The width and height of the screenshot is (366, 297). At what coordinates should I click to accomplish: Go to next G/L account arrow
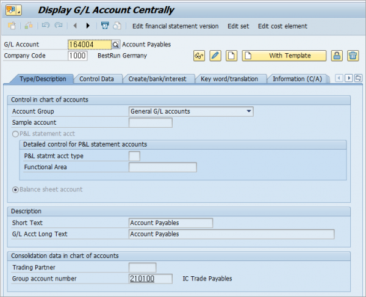pyautogui.click(x=88, y=25)
